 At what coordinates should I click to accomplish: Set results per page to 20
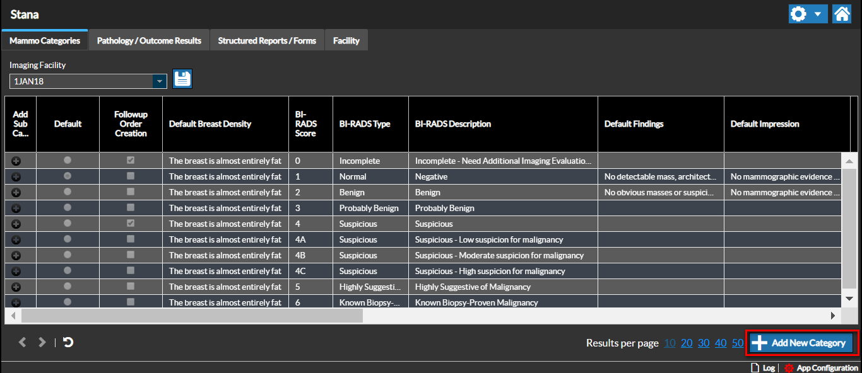687,343
